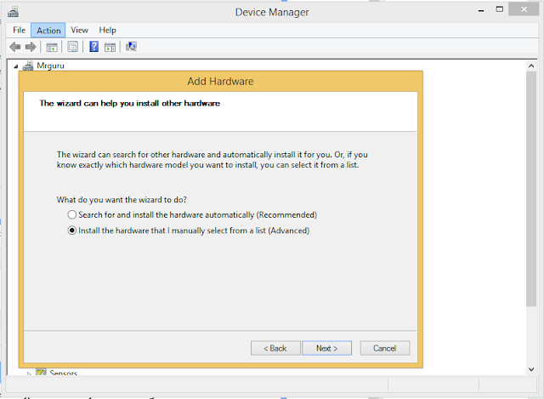Open the blue Help question mark icon
This screenshot has width=544, height=399.
(93, 47)
